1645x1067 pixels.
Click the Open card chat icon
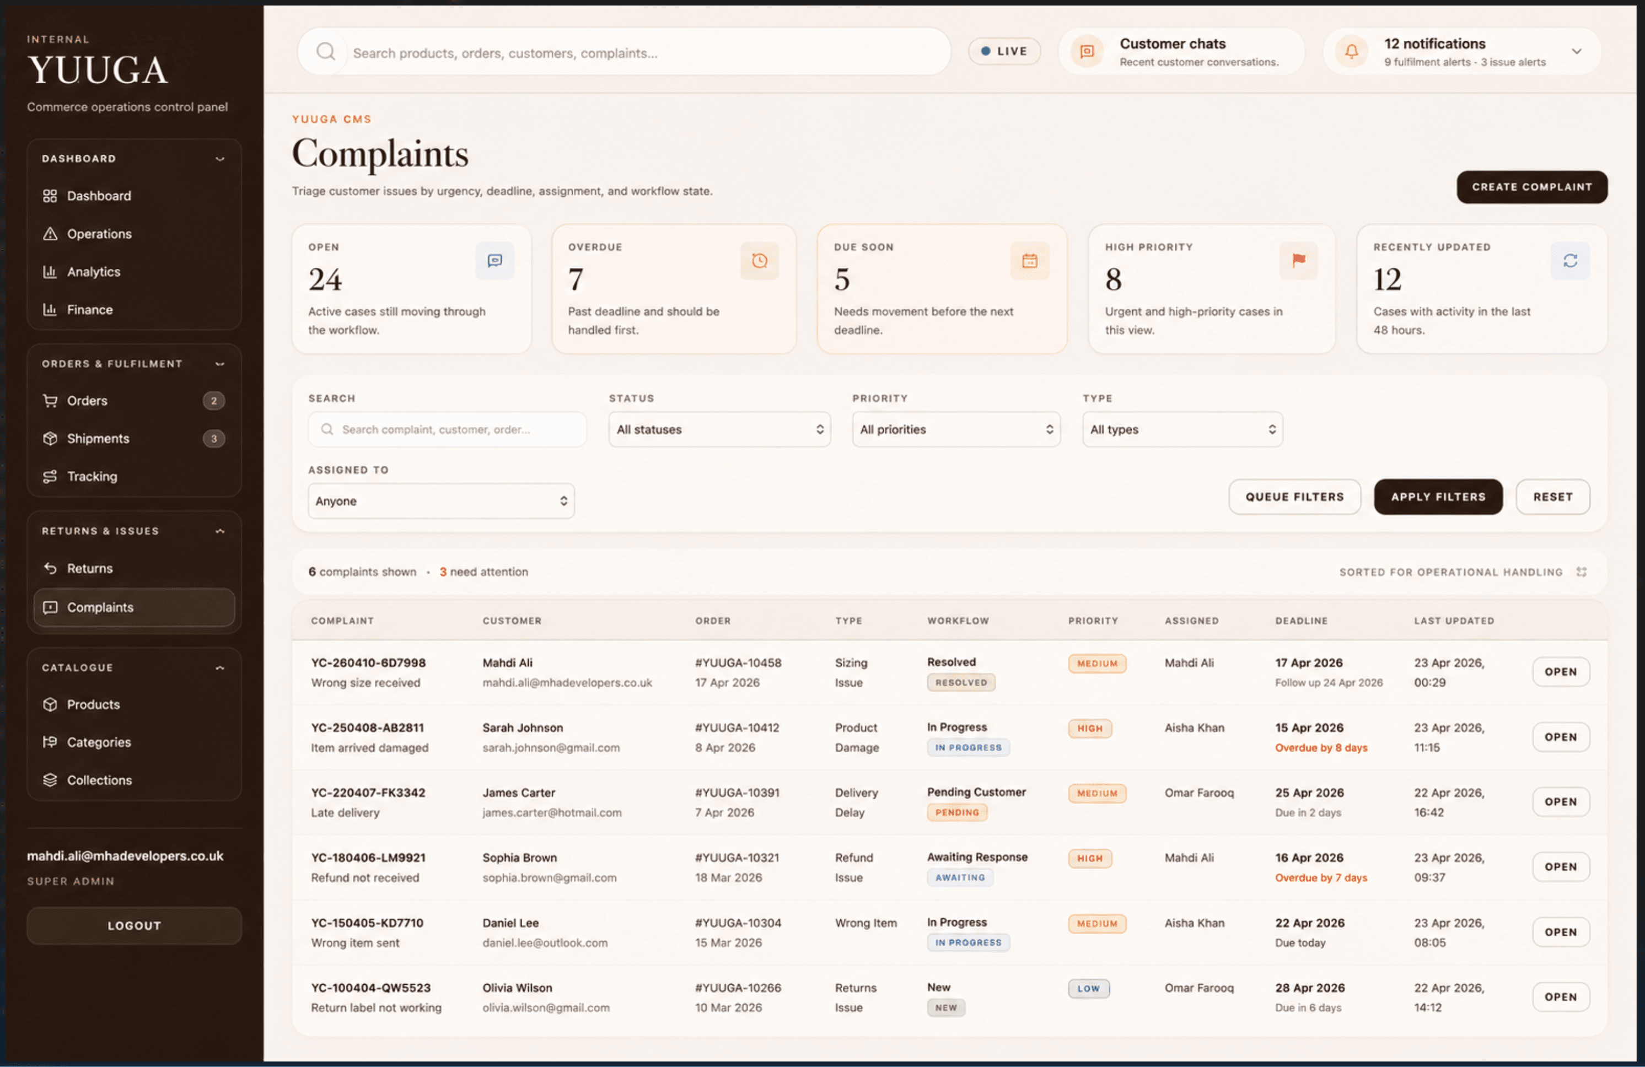(495, 261)
